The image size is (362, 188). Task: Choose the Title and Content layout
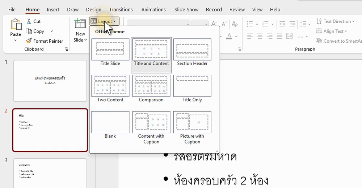coord(151,55)
